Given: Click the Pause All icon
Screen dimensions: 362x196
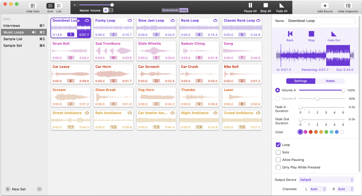Looking at the screenshot, I should pos(250,5).
